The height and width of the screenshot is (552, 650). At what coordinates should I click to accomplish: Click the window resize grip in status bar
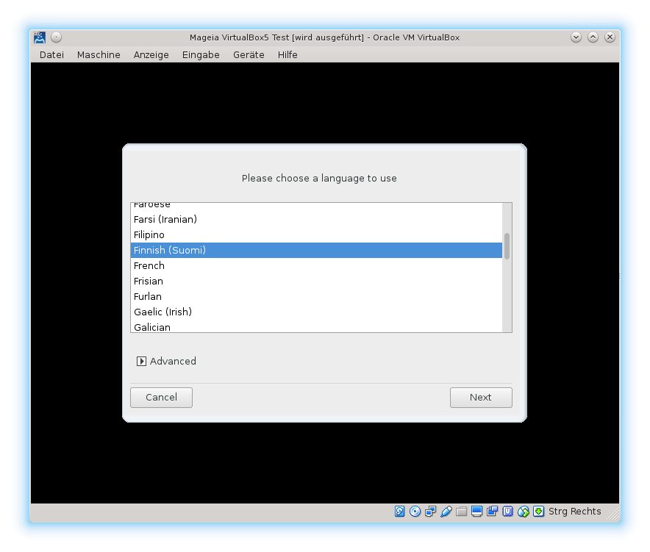coord(612,514)
